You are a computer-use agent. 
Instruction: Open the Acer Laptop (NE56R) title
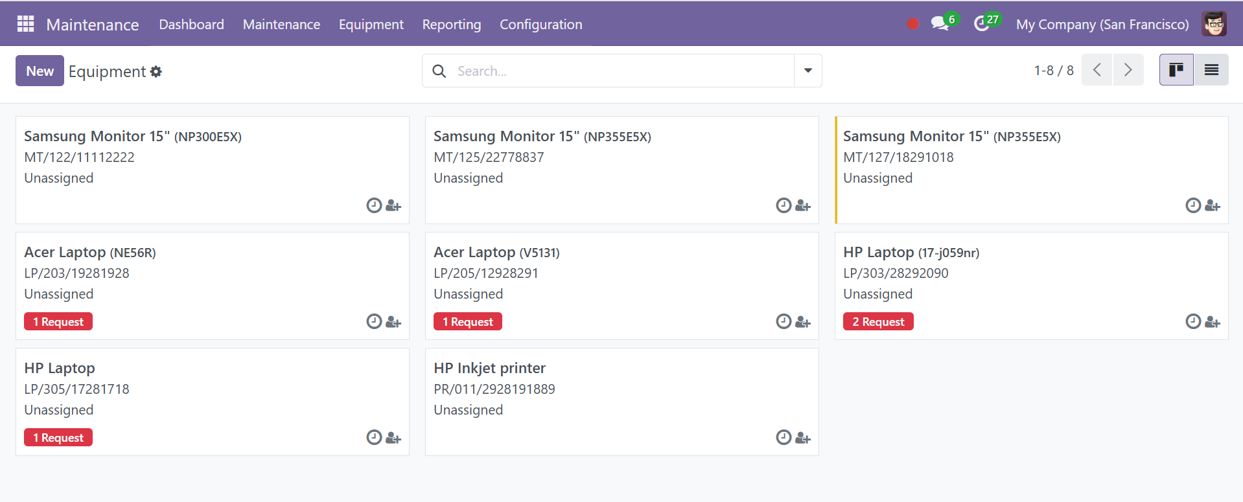pyautogui.click(x=90, y=252)
